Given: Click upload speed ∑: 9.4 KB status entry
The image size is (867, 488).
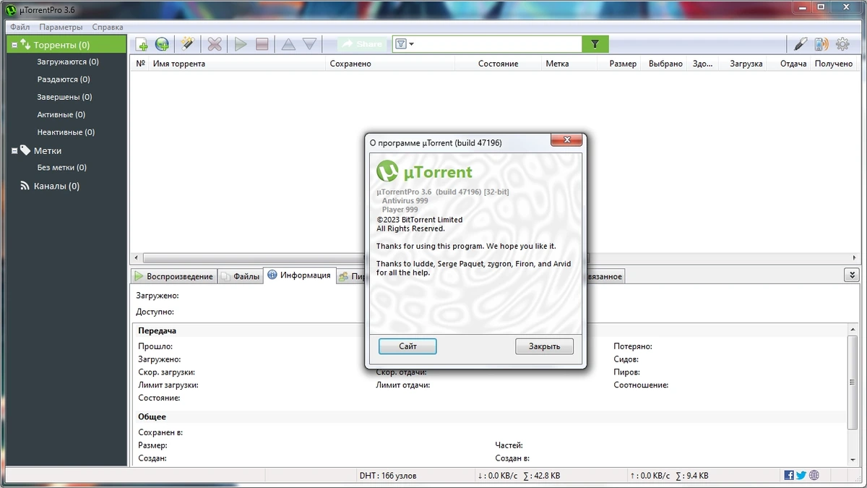Looking at the screenshot, I should point(691,476).
